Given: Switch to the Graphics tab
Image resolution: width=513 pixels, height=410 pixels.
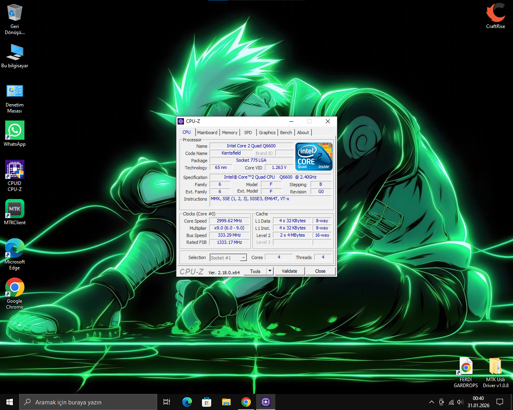Looking at the screenshot, I should click(267, 133).
